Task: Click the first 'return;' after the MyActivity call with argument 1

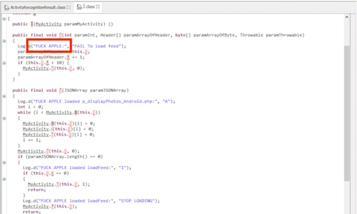Action: click(x=37, y=190)
